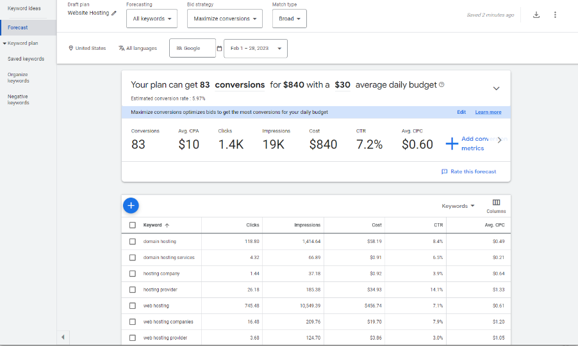Image resolution: width=578 pixels, height=346 pixels.
Task: Click the calendar icon in date range
Action: (x=219, y=49)
